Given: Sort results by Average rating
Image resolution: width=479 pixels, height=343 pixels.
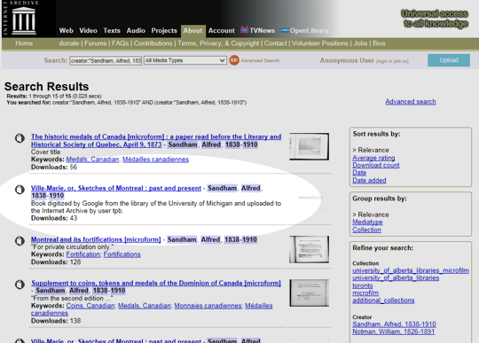Looking at the screenshot, I should coord(373,158).
